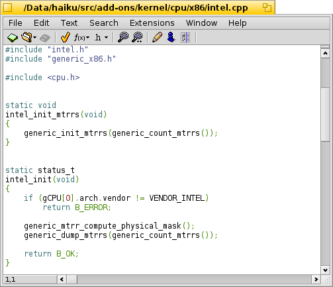Click the blue Info figure icon
The image size is (333, 287).
click(x=171, y=37)
